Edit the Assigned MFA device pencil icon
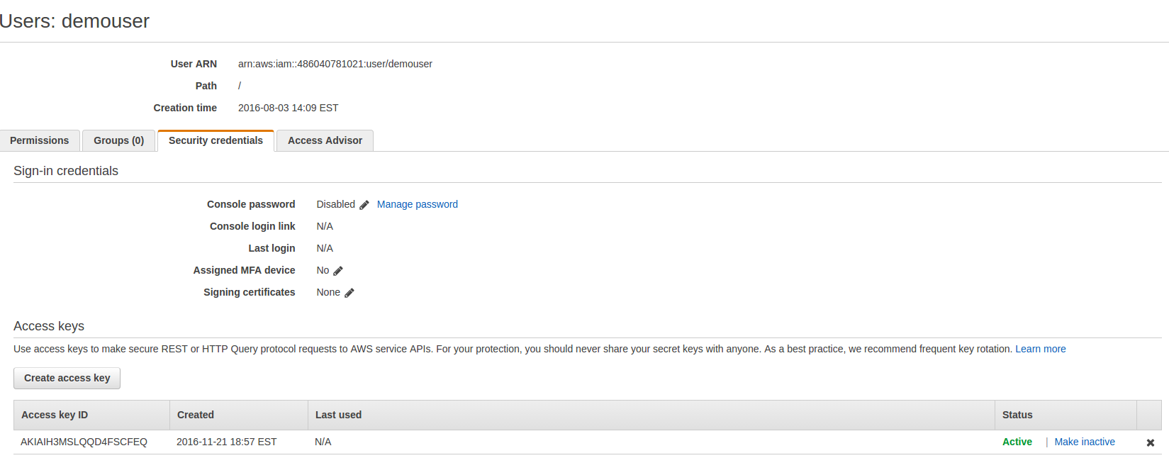1169x458 pixels. [338, 271]
